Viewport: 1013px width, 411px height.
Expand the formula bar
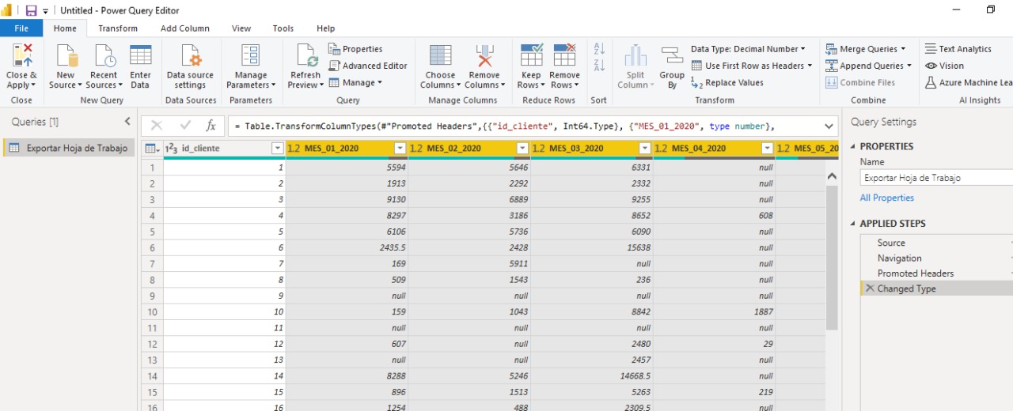(829, 126)
